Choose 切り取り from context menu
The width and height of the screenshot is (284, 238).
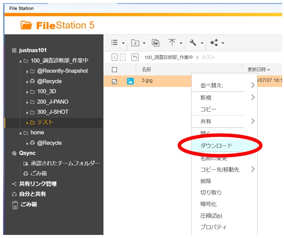pyautogui.click(x=224, y=192)
